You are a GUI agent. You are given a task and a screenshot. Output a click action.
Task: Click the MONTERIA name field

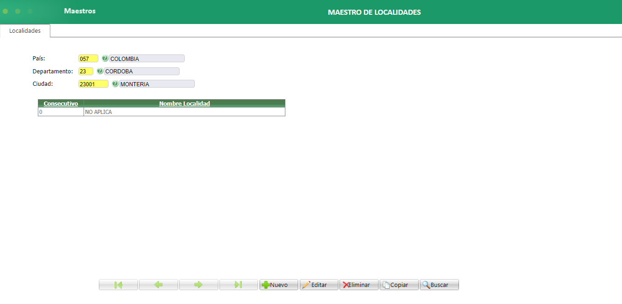point(157,84)
